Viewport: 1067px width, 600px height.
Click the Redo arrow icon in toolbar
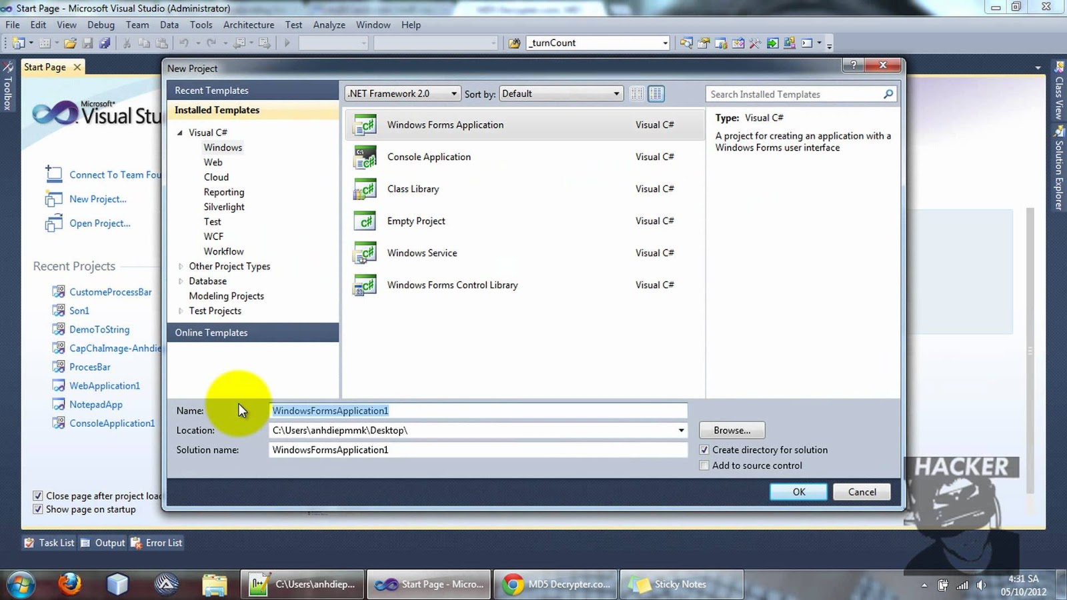[x=211, y=43]
